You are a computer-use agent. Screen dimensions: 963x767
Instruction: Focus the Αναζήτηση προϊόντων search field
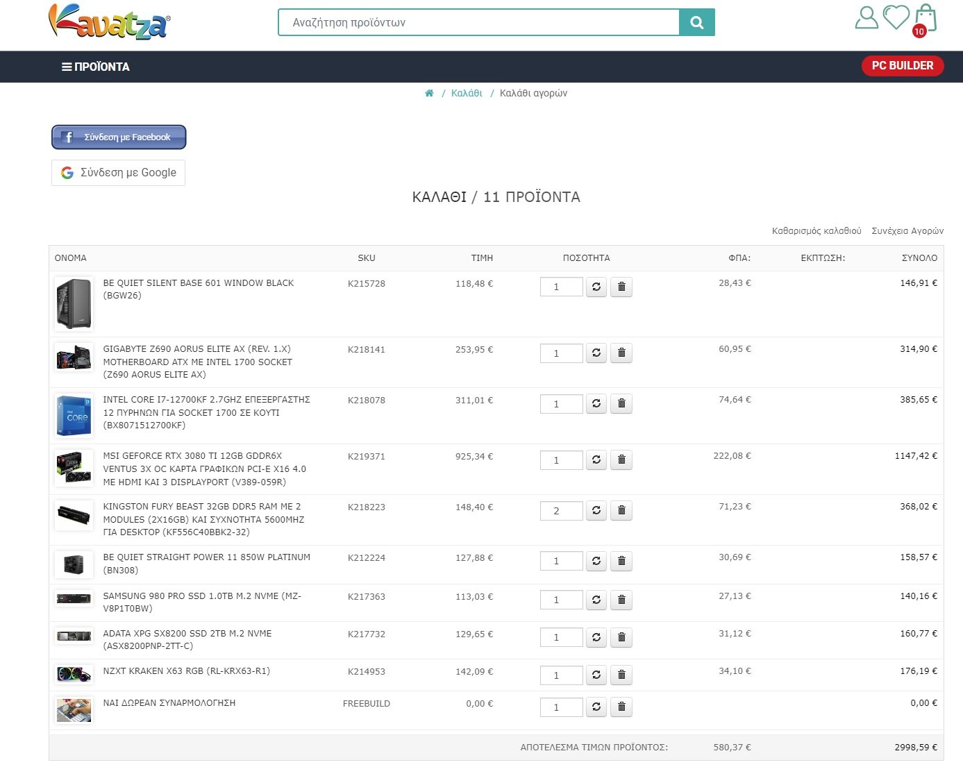pyautogui.click(x=478, y=22)
